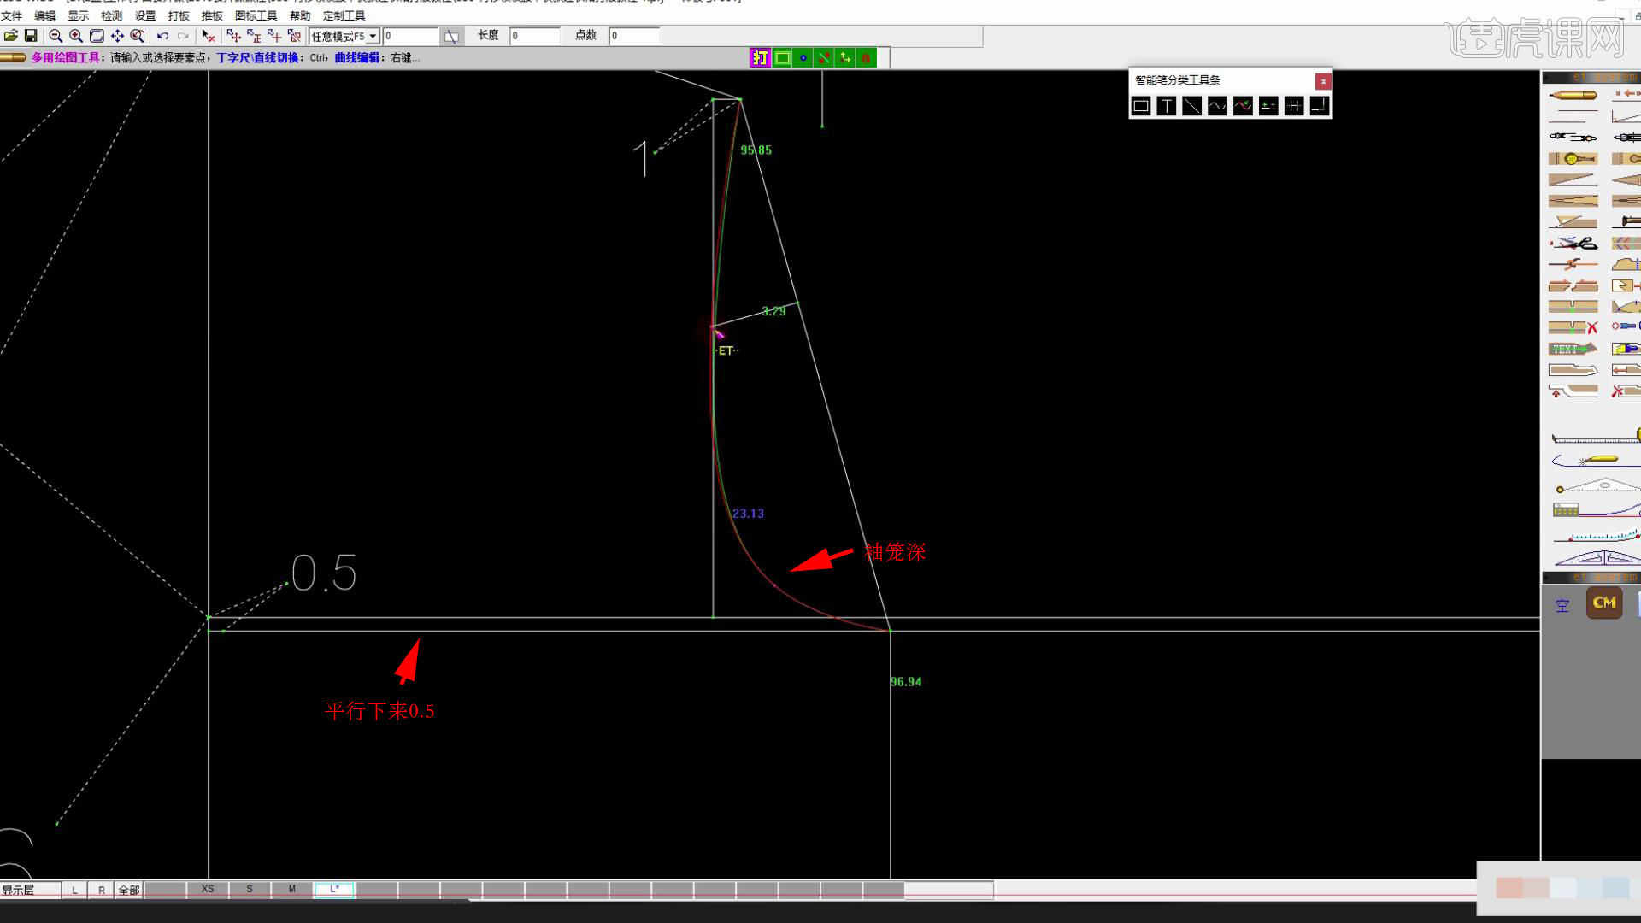Click the 长度 length input field
This screenshot has height=923, width=1641.
535,36
